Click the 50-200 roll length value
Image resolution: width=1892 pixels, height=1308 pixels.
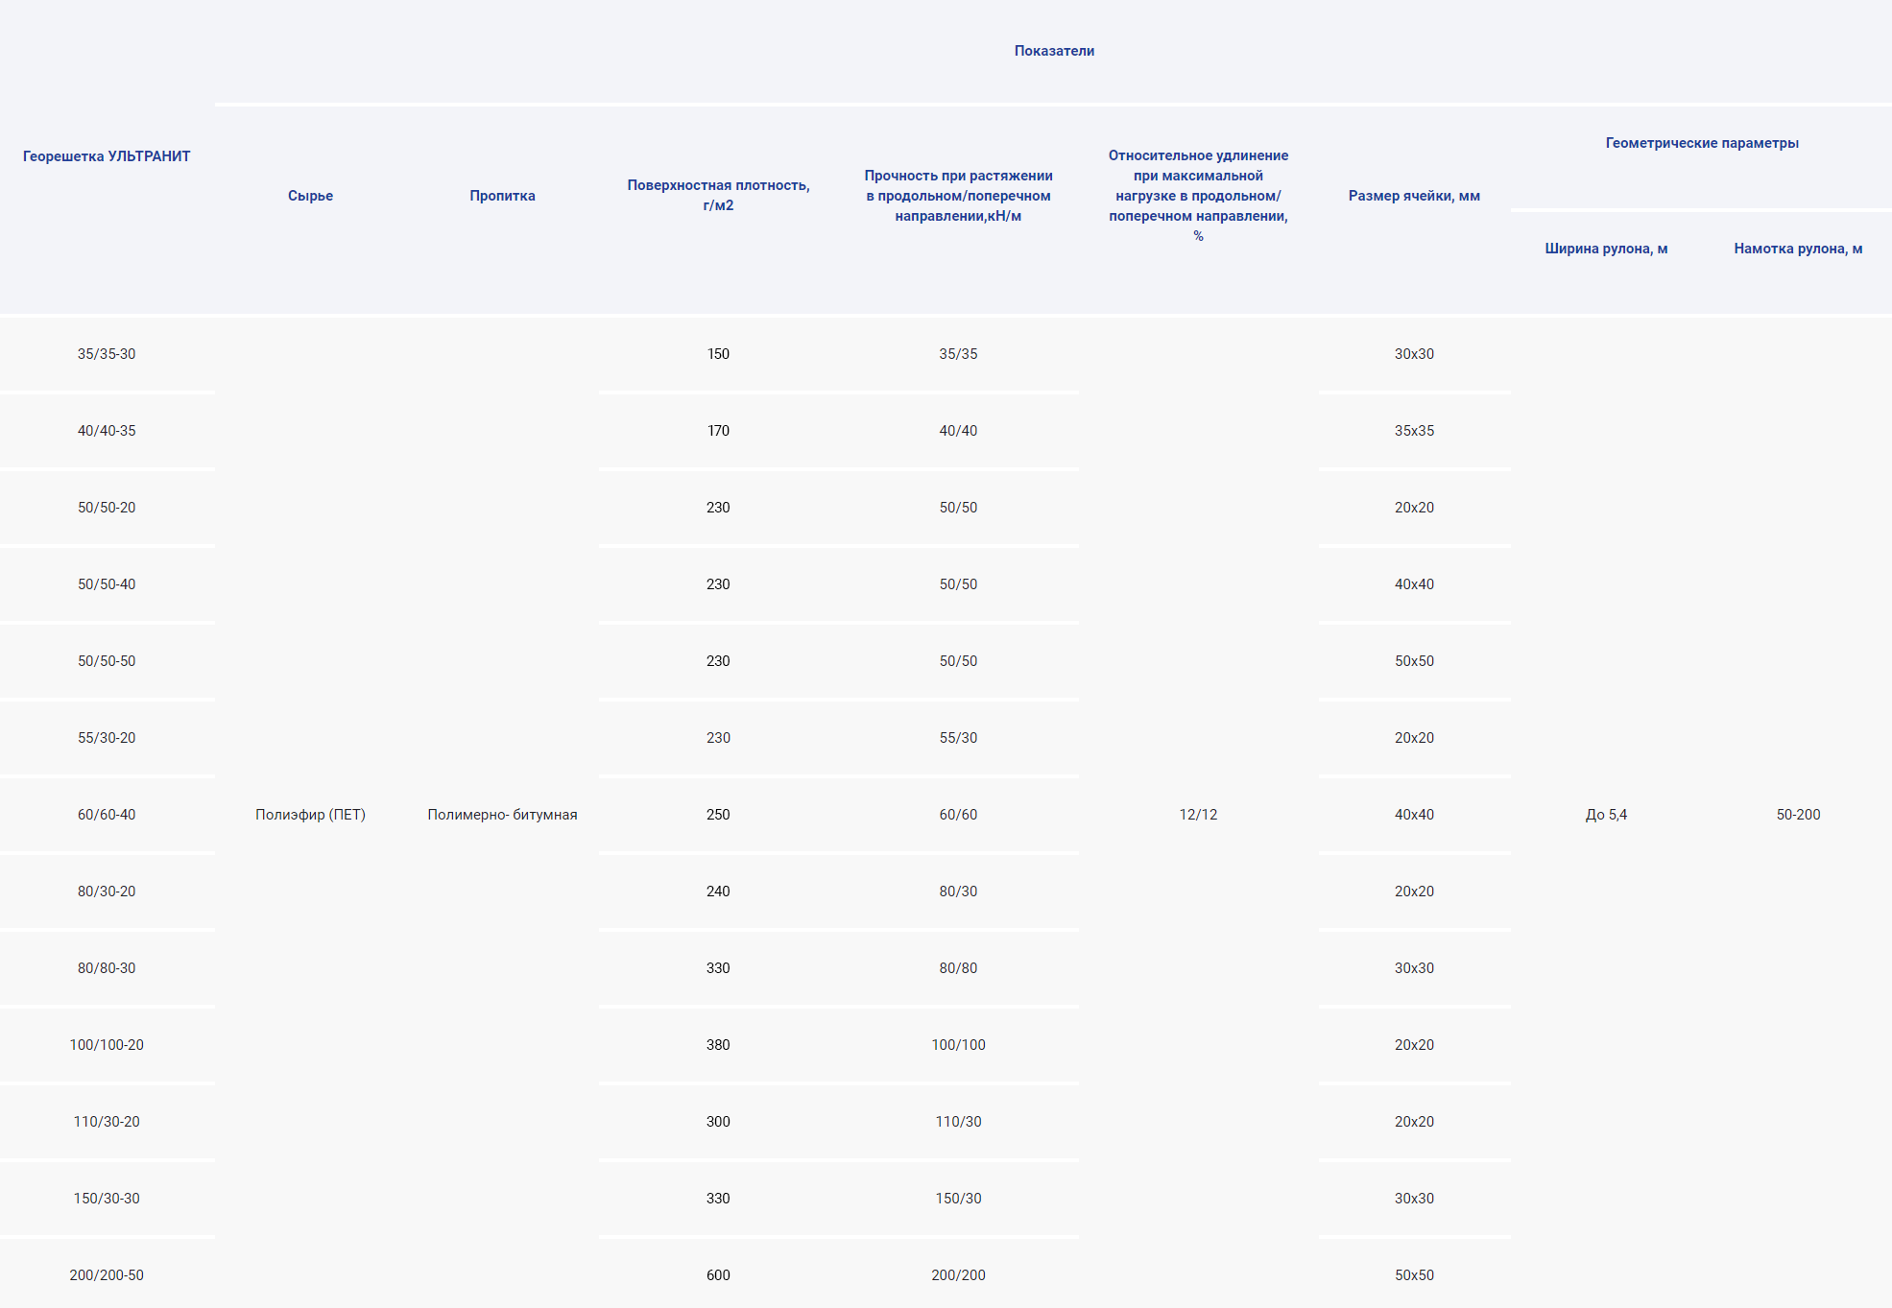1797,815
